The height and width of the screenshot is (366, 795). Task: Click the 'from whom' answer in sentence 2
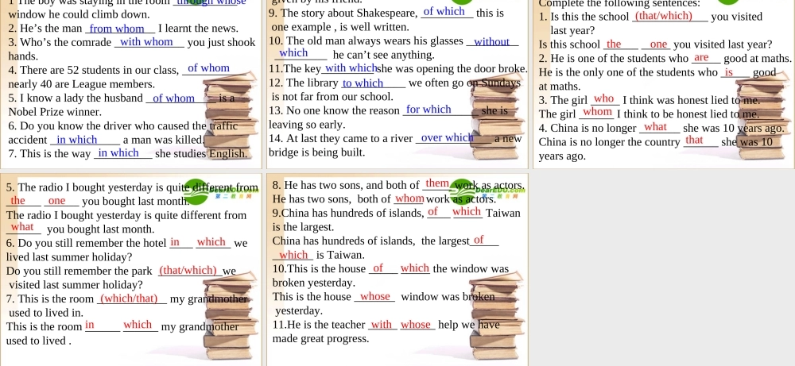pyautogui.click(x=117, y=29)
